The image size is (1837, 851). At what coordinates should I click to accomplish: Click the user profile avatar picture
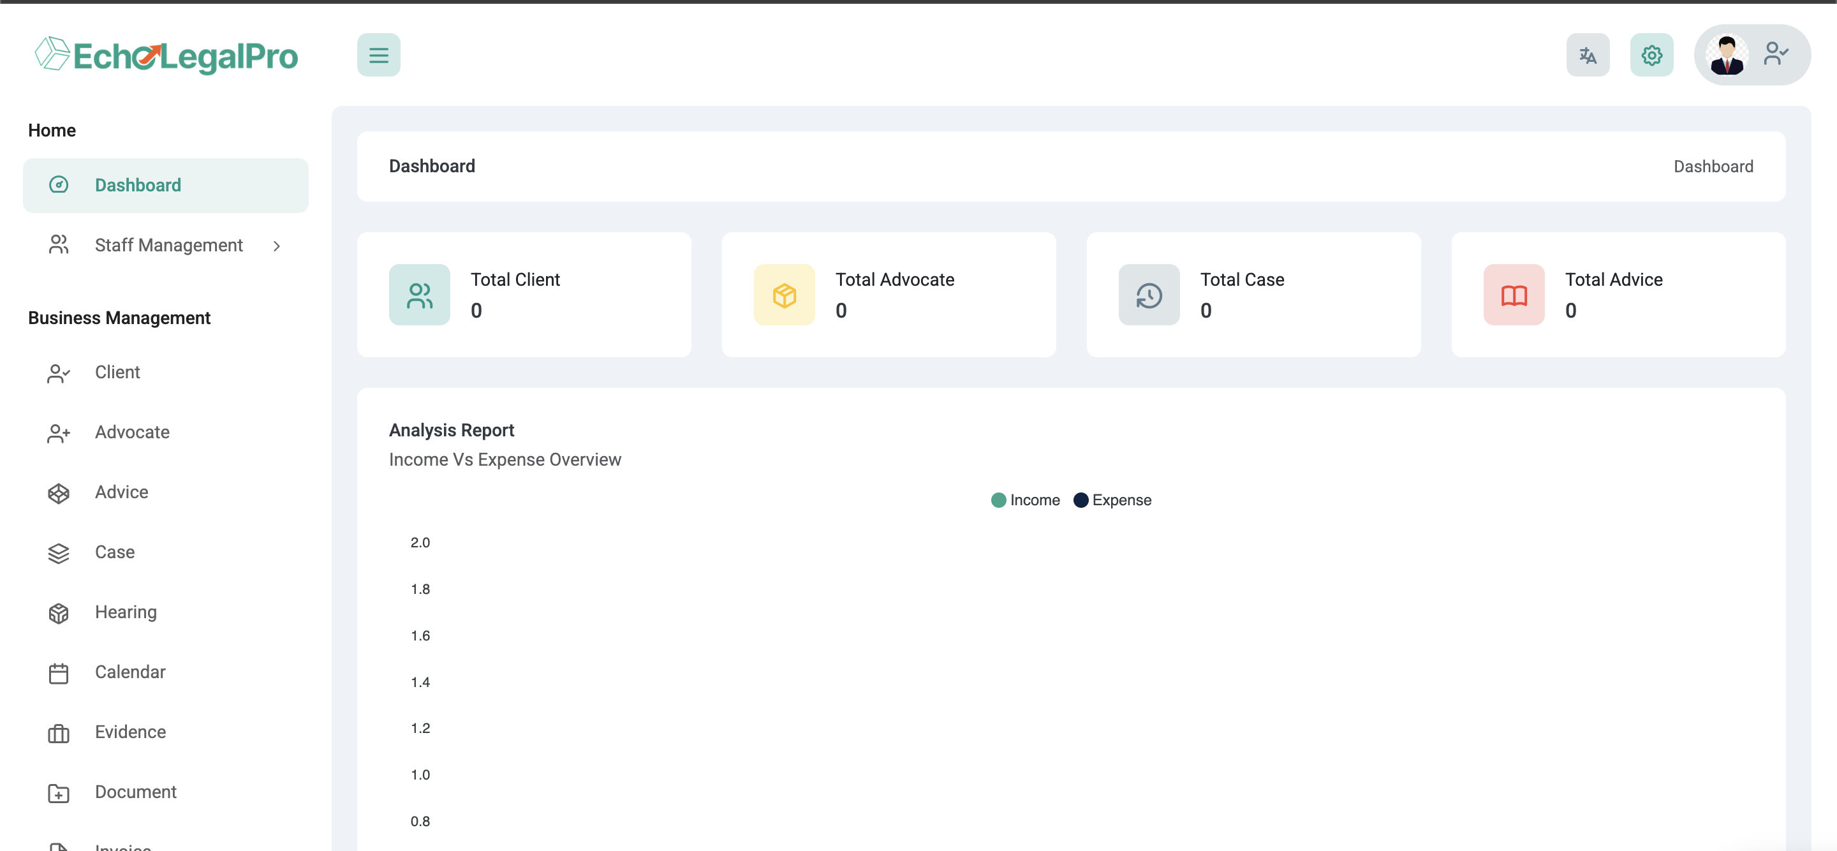point(1727,55)
